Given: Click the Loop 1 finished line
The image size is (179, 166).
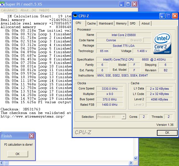Looking at the screenshot, I should (x=38, y=34).
